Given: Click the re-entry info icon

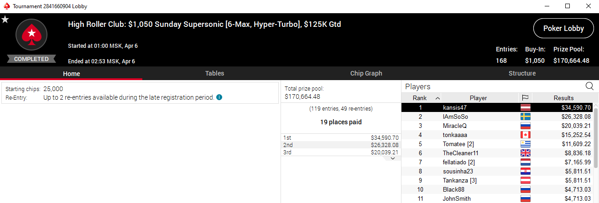Looking at the screenshot, I should (x=219, y=97).
